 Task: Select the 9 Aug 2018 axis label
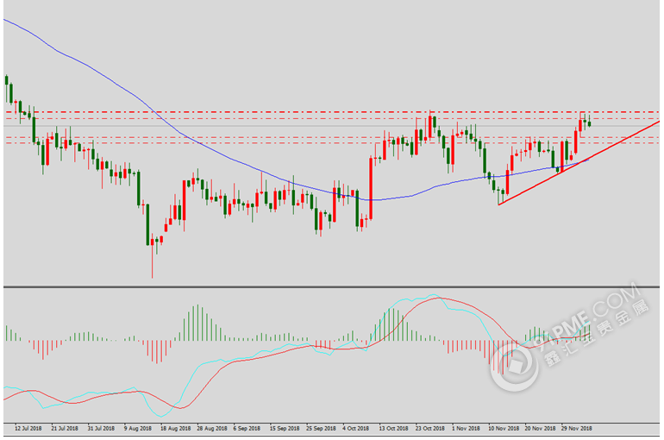138,428
